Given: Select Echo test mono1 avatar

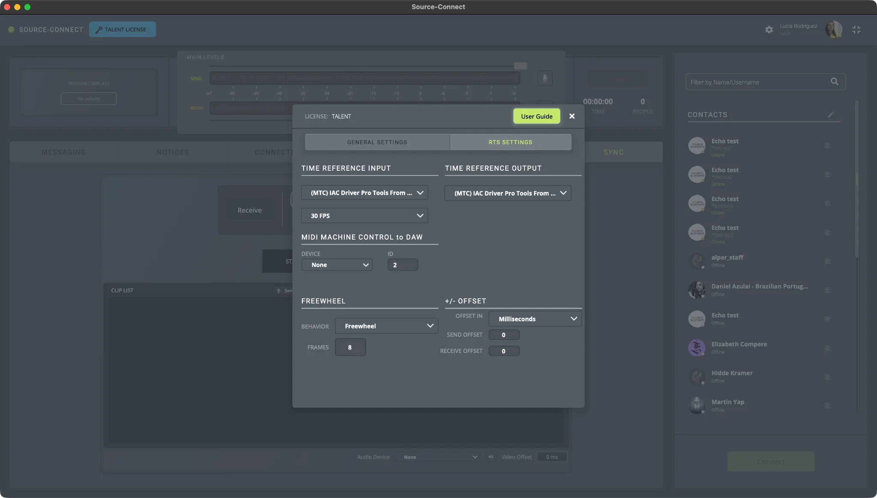Looking at the screenshot, I should click(697, 146).
